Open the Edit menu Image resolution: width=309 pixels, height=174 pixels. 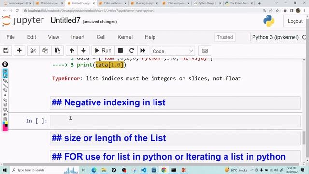tap(31, 37)
